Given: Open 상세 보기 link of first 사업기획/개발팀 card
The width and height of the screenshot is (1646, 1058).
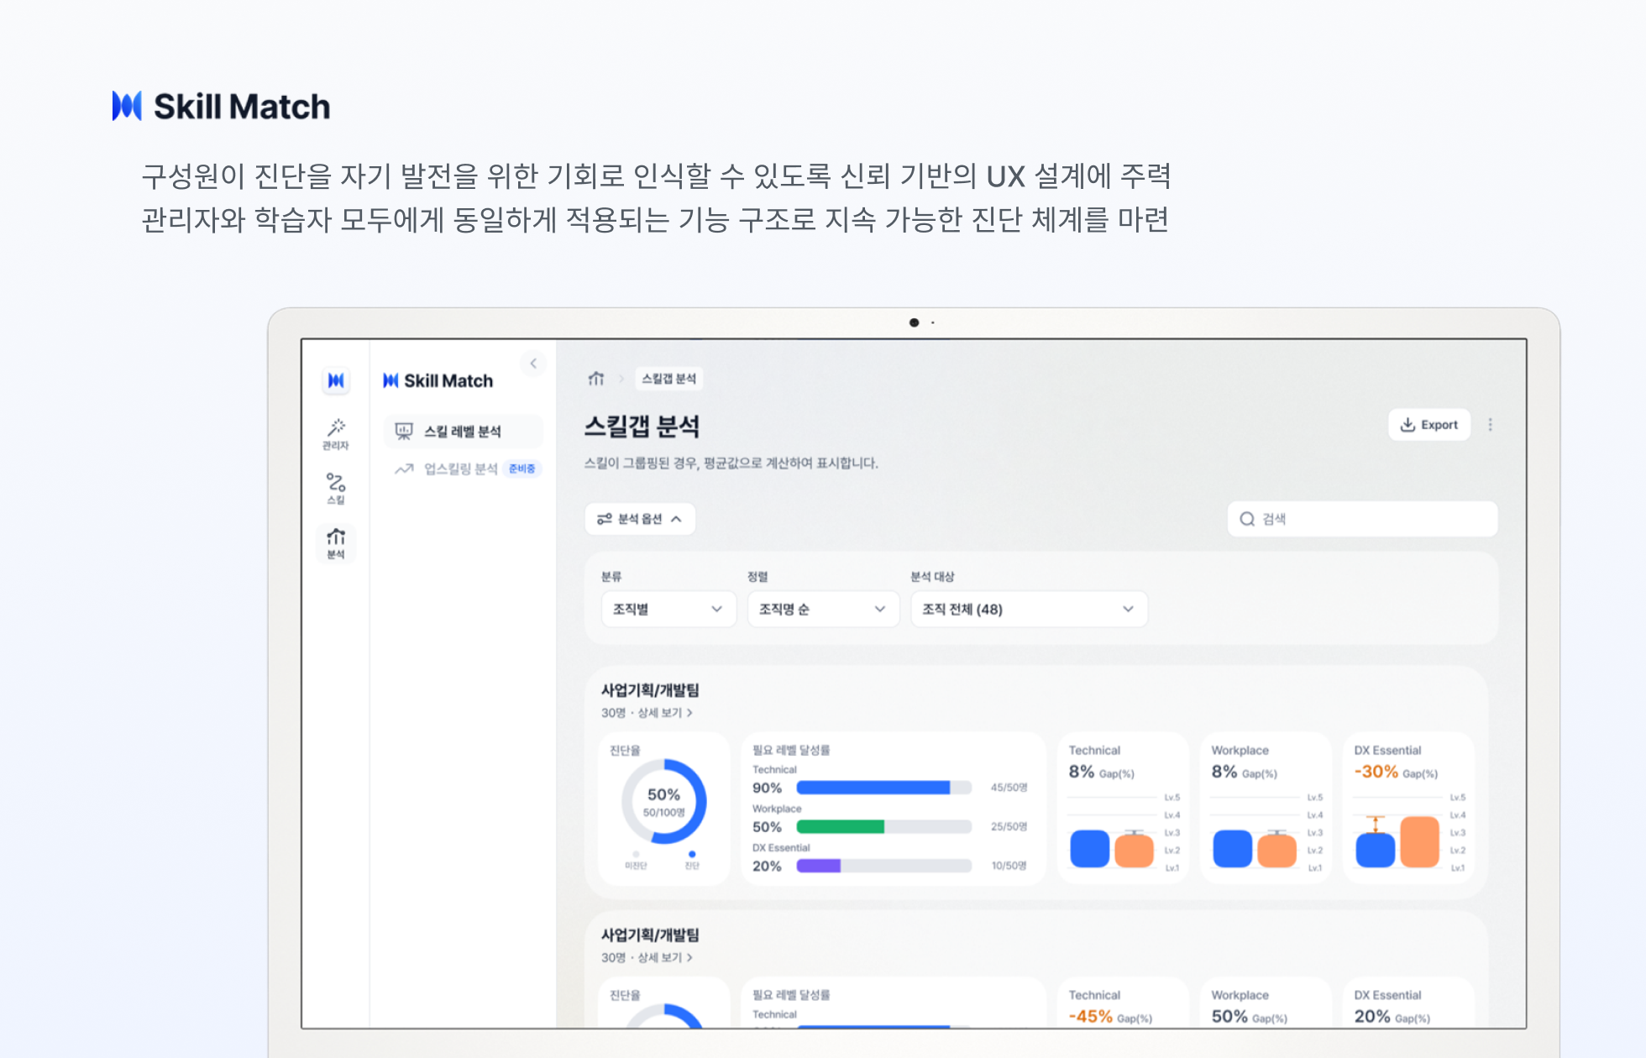Looking at the screenshot, I should click(665, 713).
